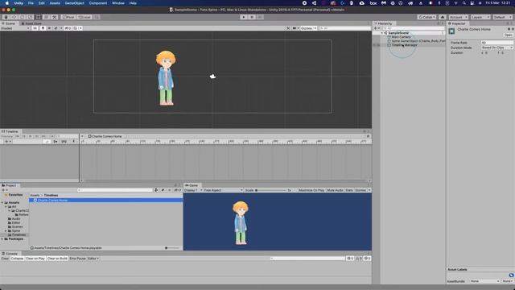Select the Hand tool in Unity toolbar
This screenshot has width=515, height=290.
click(x=6, y=17)
